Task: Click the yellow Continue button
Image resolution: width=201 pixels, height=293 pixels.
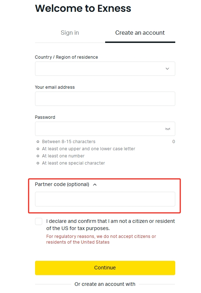Action: pos(105,268)
